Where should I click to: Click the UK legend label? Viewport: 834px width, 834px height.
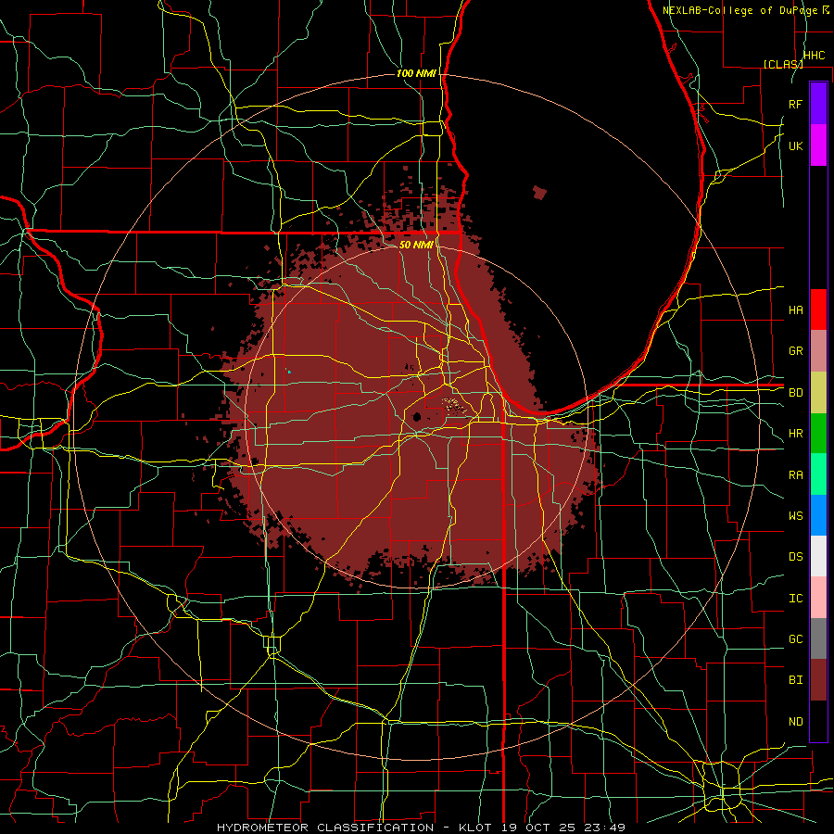coord(796,146)
